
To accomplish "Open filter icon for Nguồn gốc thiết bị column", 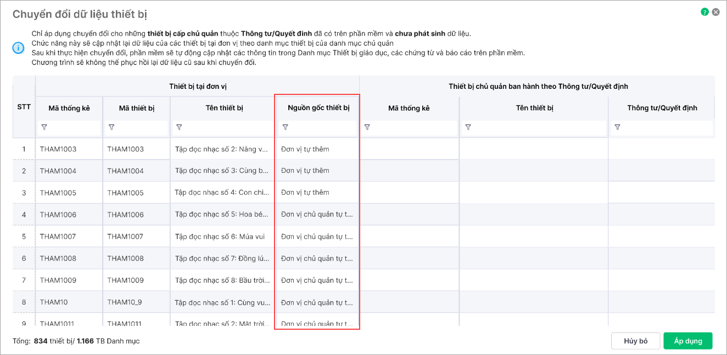I will pos(285,127).
